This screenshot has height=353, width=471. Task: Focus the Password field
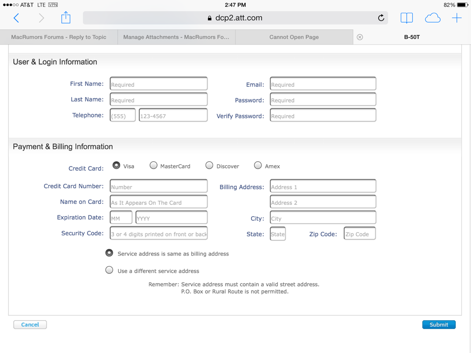pos(323,100)
